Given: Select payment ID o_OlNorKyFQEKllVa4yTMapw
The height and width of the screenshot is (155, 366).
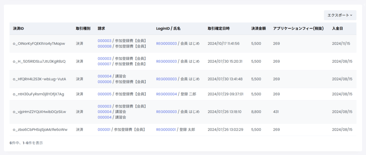Looking at the screenshot, I should [x=39, y=43].
